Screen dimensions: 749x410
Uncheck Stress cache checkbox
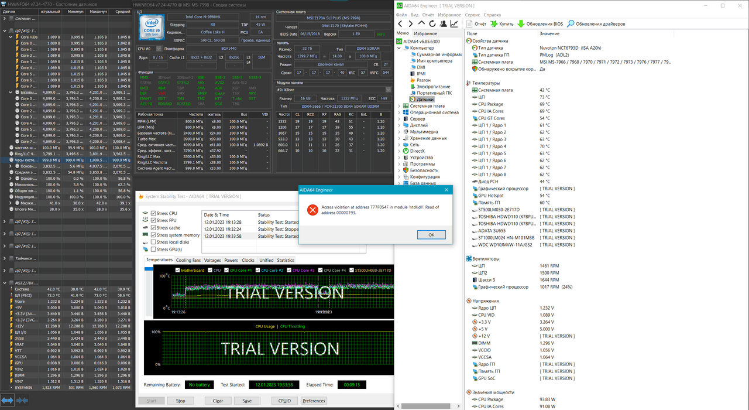click(153, 227)
